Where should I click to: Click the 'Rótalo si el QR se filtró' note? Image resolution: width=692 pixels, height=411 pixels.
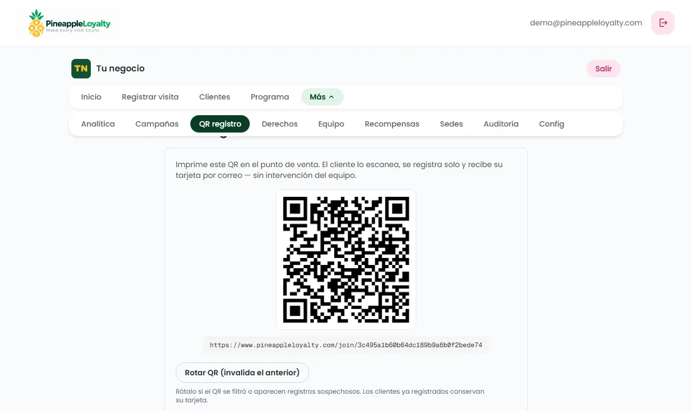coord(330,396)
